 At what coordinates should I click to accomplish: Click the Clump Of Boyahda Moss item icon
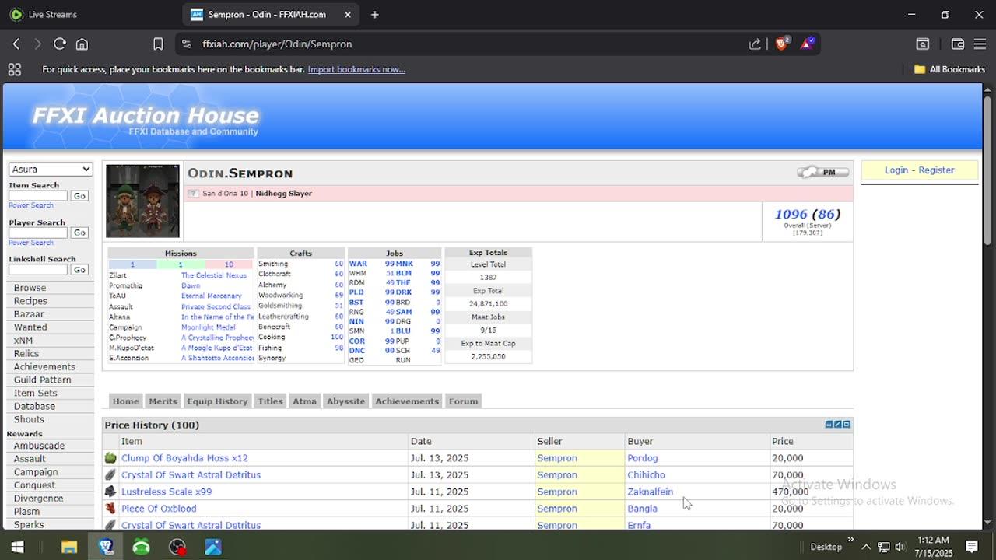click(x=110, y=458)
